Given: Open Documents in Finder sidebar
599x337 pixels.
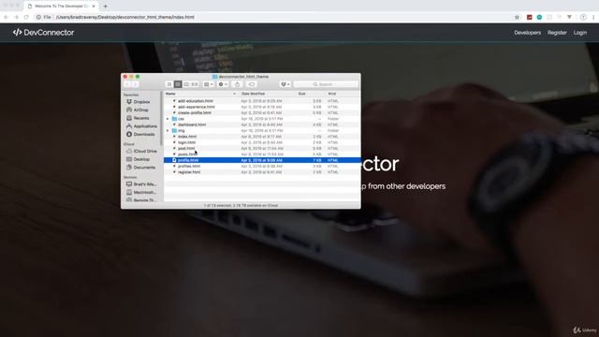Looking at the screenshot, I should (x=141, y=168).
